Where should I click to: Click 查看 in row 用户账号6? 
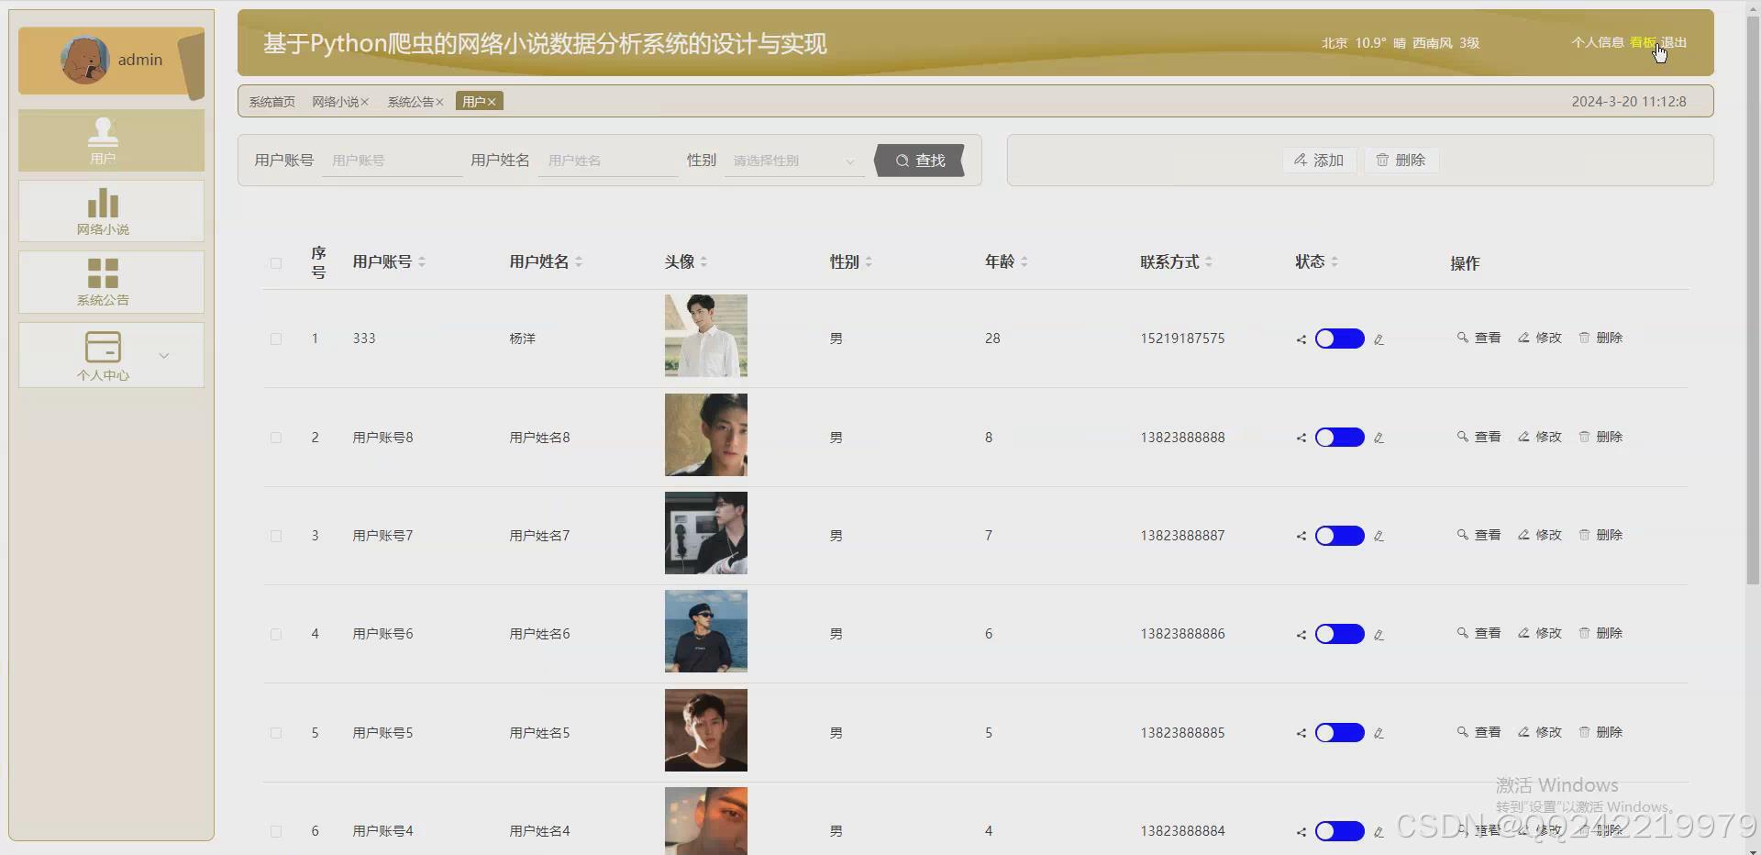point(1479,633)
